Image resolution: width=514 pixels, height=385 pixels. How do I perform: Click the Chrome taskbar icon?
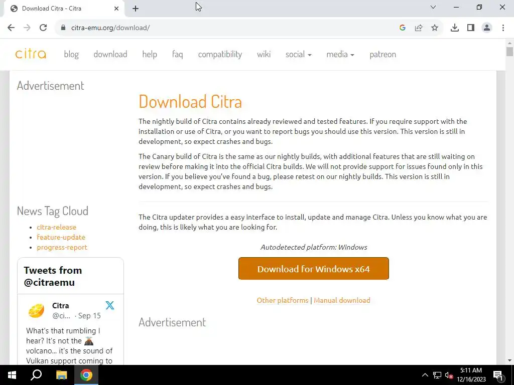(x=86, y=375)
